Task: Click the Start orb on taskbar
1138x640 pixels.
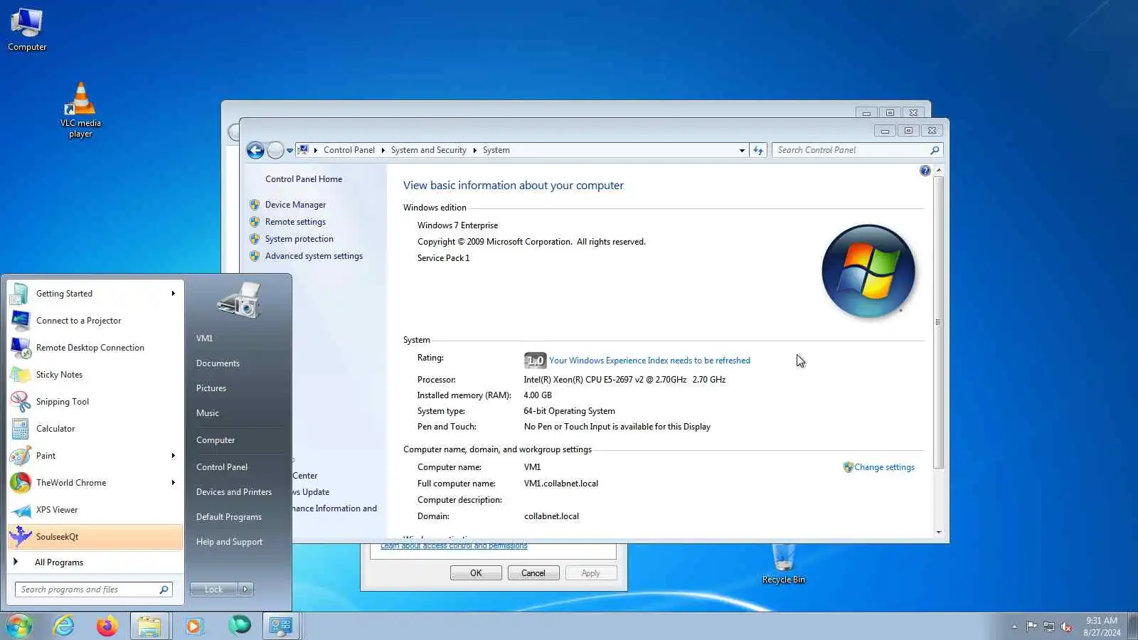Action: coord(19,626)
